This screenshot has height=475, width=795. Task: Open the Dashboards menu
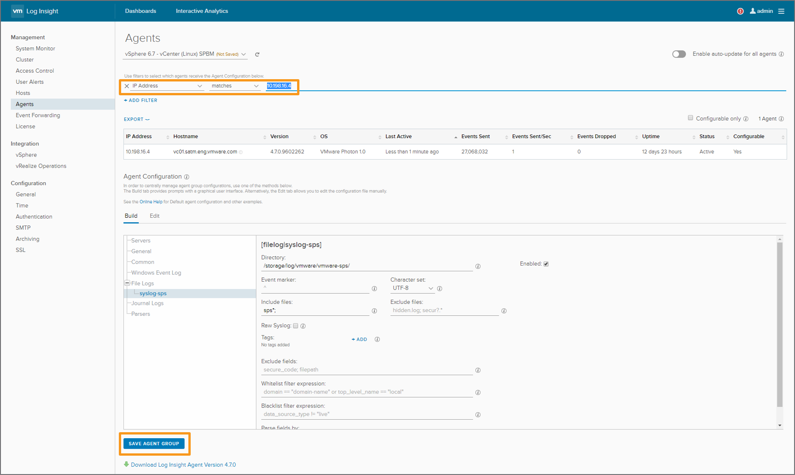(x=140, y=11)
